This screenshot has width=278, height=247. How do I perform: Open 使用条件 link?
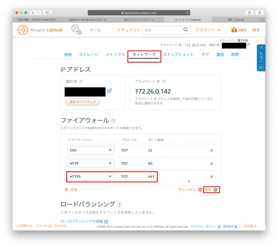(230, 227)
